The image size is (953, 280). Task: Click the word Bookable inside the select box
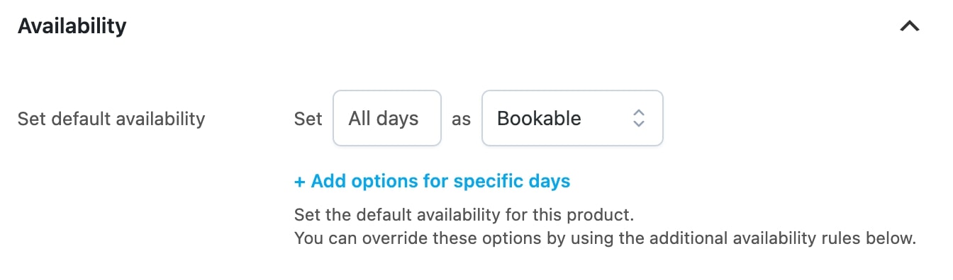tap(539, 118)
